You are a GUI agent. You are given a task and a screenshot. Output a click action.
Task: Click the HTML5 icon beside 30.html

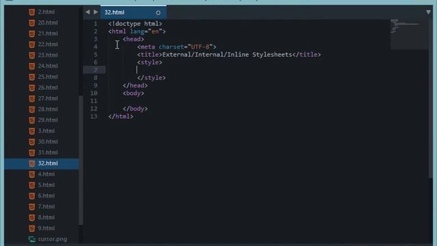[32, 142]
